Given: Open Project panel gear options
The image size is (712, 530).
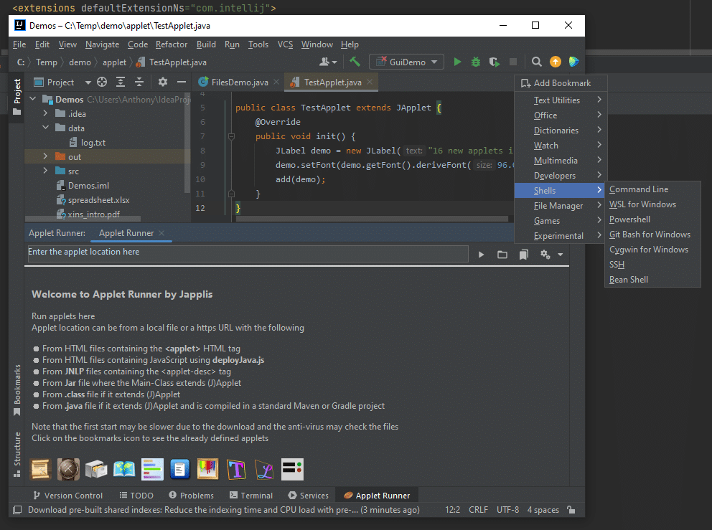Looking at the screenshot, I should coord(162,82).
